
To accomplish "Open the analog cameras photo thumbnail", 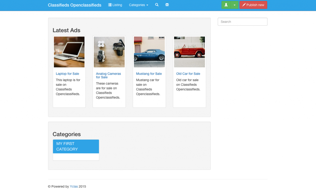I will (x=109, y=52).
